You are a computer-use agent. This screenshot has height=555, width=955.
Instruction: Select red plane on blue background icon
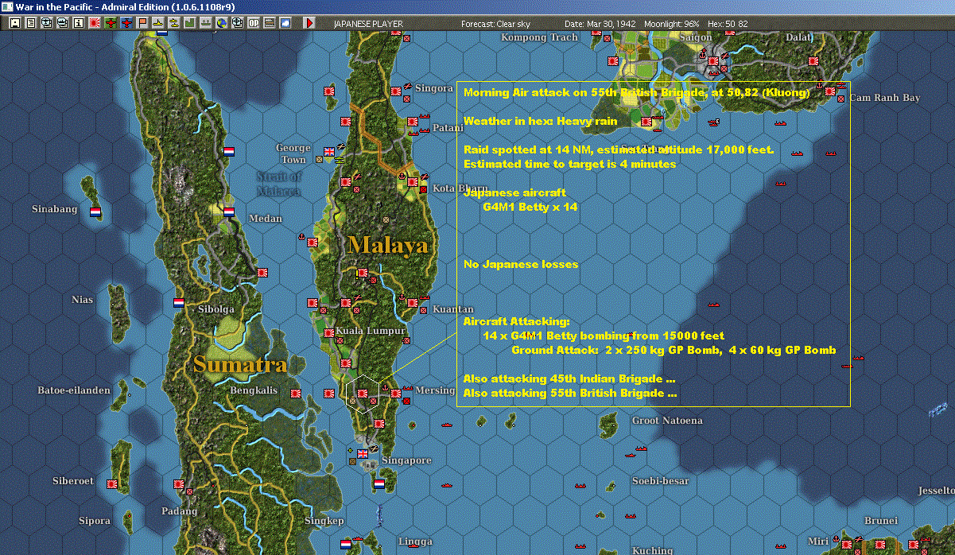point(126,23)
